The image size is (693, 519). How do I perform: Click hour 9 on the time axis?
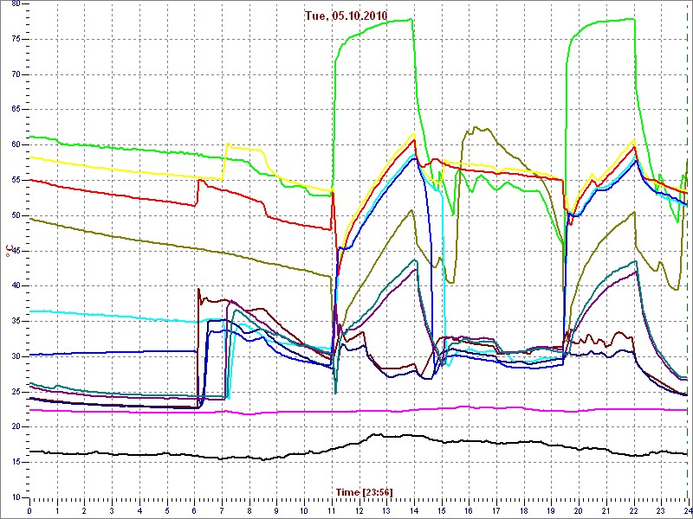[276, 510]
